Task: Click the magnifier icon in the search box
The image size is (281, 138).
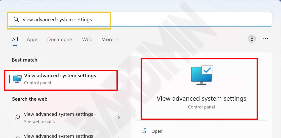Action: 16,19
